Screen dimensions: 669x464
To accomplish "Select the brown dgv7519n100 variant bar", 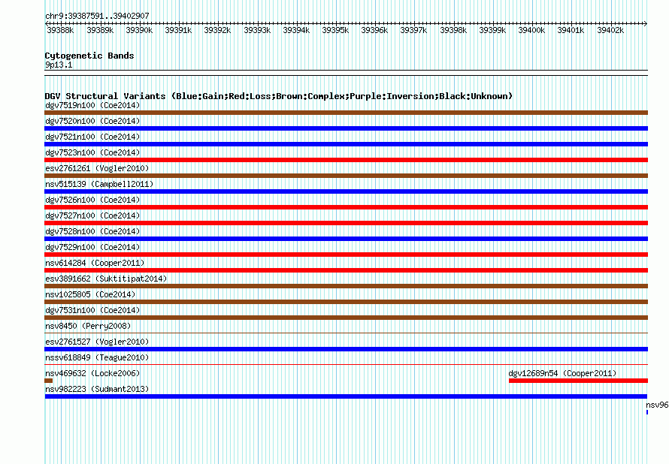I will [346, 113].
